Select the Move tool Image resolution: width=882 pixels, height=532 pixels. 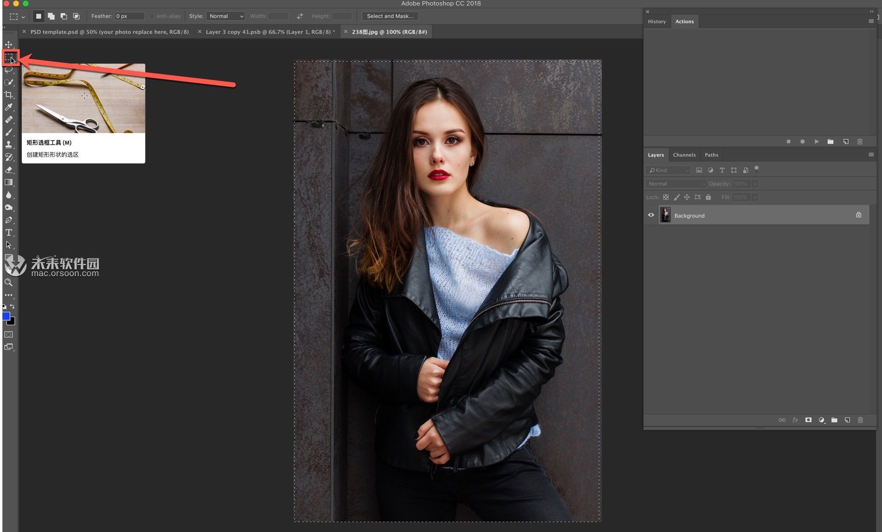[x=9, y=45]
